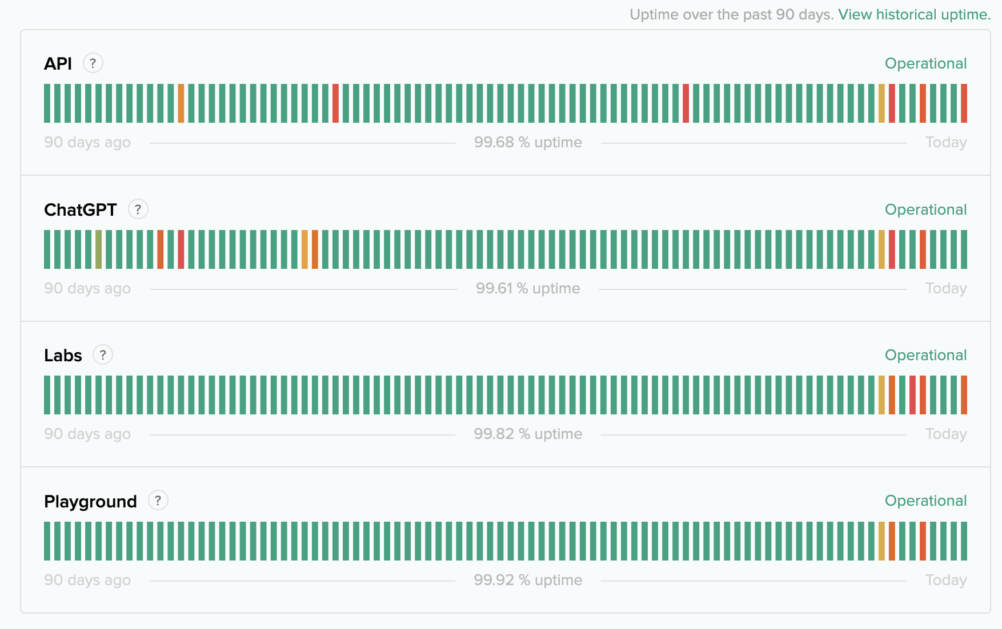
Task: Click the Playground component name
Action: click(90, 501)
